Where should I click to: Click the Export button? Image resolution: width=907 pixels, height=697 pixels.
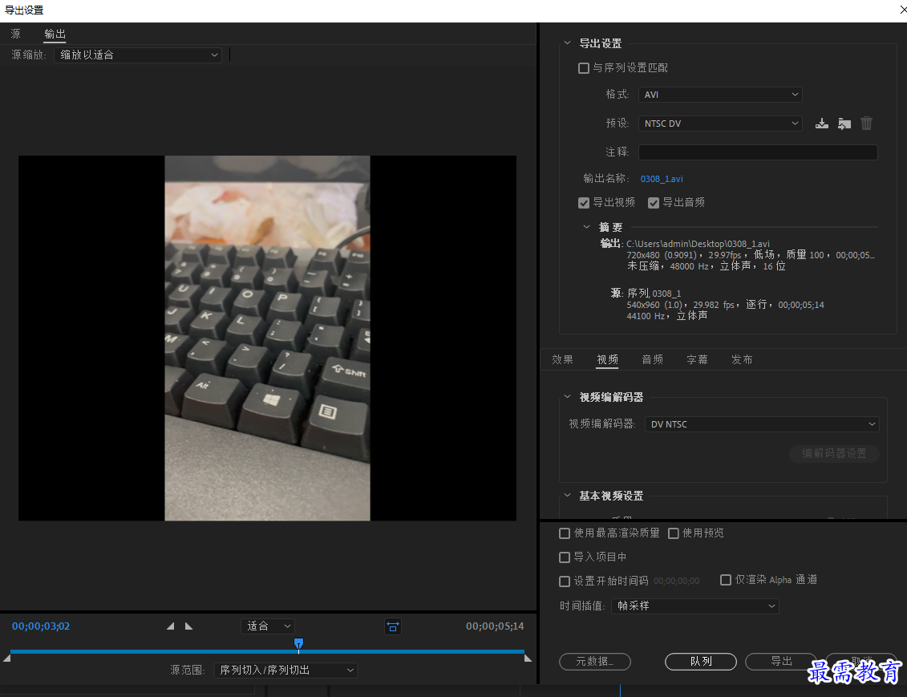point(781,661)
